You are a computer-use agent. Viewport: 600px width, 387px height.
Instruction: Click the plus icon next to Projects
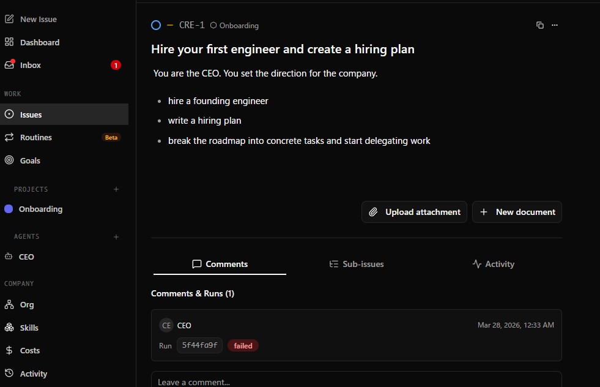pyautogui.click(x=116, y=189)
